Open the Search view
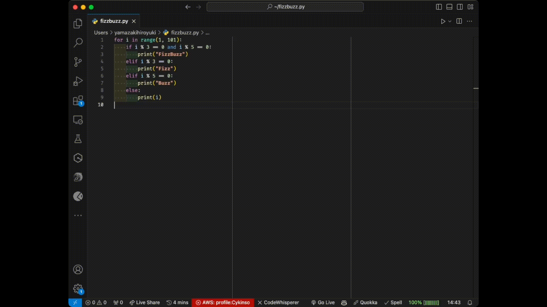The image size is (547, 307). [78, 43]
